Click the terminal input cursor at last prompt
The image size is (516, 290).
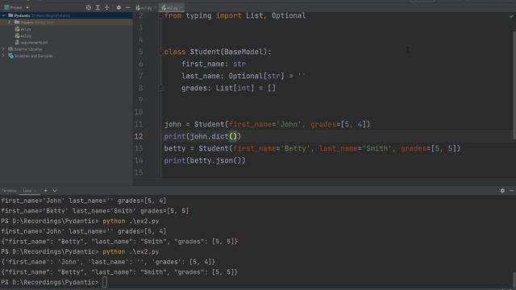tap(105, 283)
